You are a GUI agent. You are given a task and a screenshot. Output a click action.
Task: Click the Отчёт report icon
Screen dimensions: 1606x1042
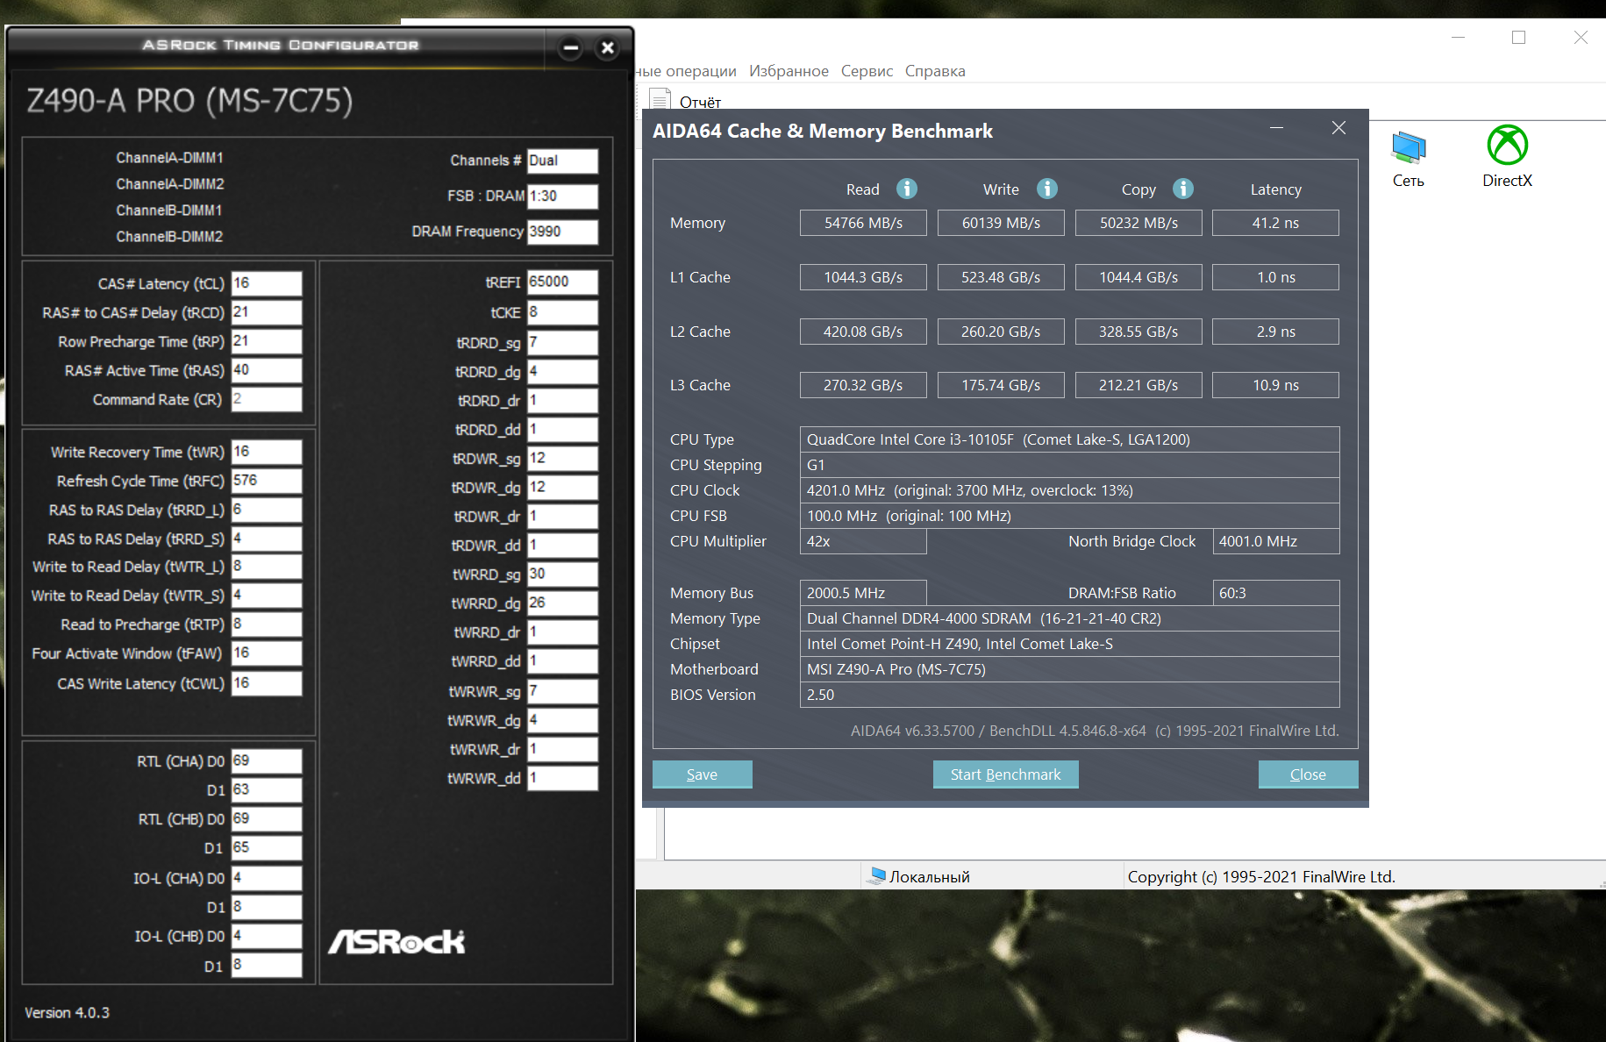click(x=660, y=99)
